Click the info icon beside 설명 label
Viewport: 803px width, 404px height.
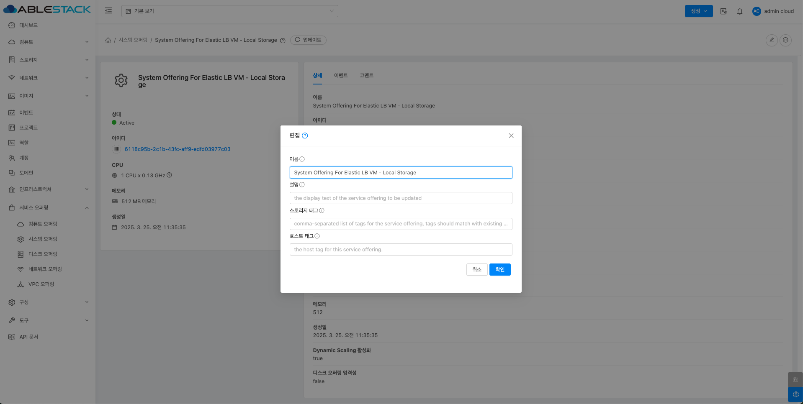pyautogui.click(x=302, y=184)
